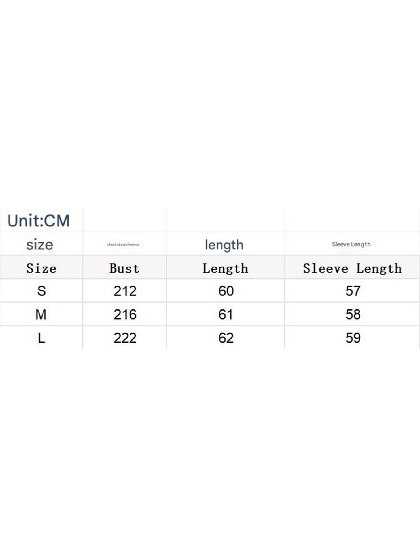Click sleeve length value 58
Image resolution: width=420 pixels, height=558 pixels.
(x=353, y=314)
